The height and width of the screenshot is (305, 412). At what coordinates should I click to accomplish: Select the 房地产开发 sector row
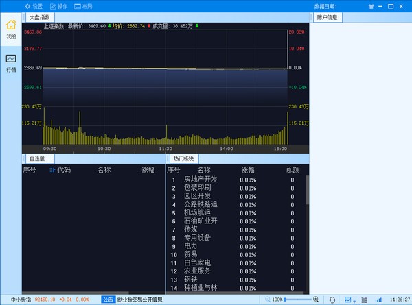coord(201,180)
